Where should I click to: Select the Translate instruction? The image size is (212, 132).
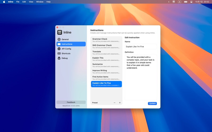(106, 53)
